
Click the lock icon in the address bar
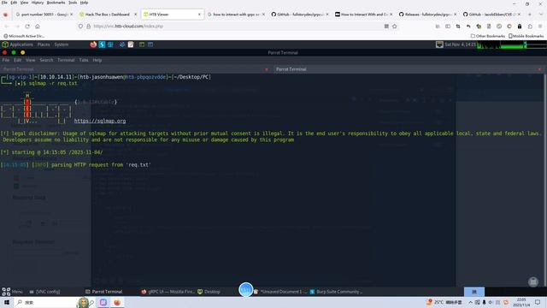tap(88, 27)
